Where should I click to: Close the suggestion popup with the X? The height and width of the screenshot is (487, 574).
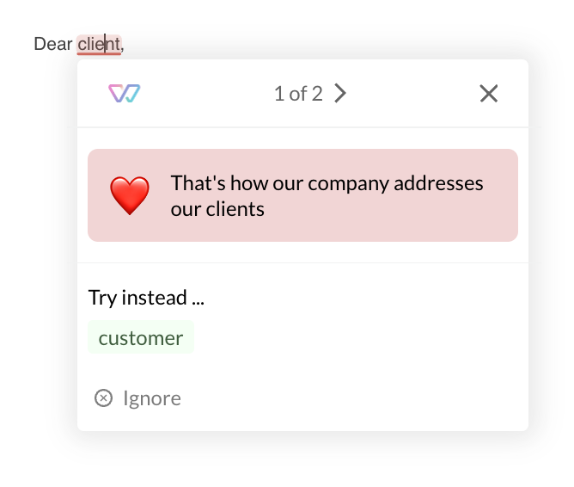click(489, 94)
